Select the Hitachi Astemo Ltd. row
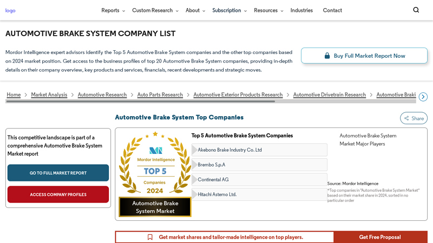This screenshot has width=433, height=243. tap(259, 194)
